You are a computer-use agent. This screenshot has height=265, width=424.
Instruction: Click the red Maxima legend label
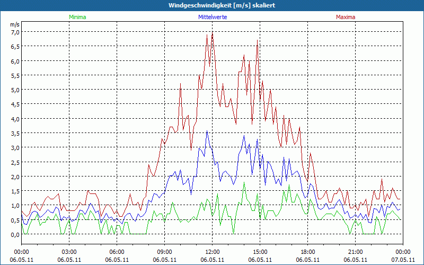[x=346, y=17]
